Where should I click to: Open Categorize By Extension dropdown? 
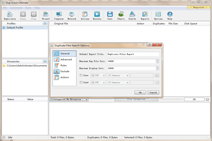69,99
